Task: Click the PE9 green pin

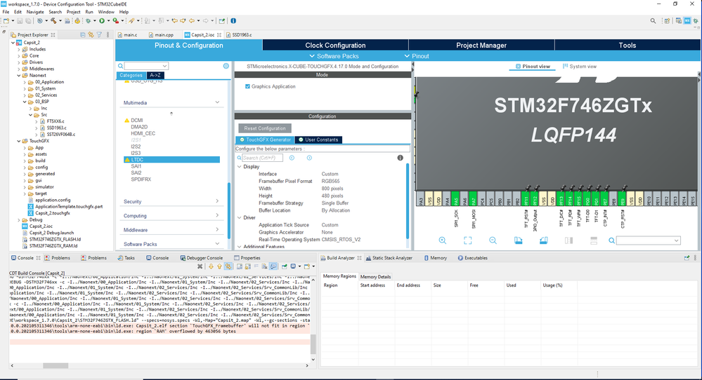Action: (622, 199)
